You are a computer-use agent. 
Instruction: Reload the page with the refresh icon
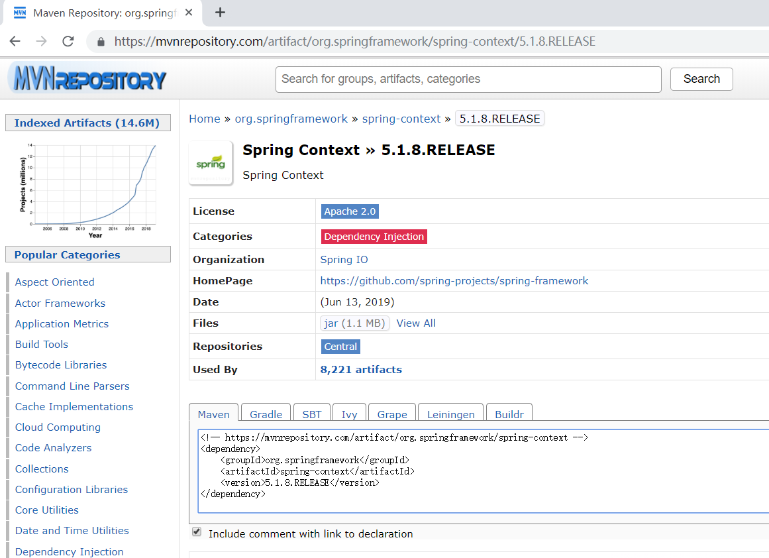(x=68, y=41)
